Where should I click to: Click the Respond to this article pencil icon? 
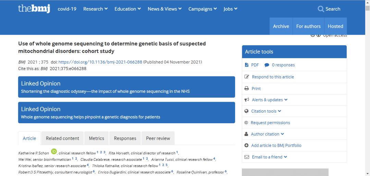click(x=247, y=77)
